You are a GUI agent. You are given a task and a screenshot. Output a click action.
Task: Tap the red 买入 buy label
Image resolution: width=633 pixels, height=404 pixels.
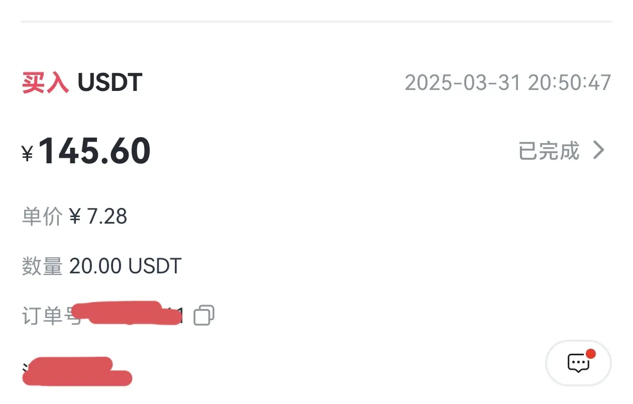[x=45, y=82]
